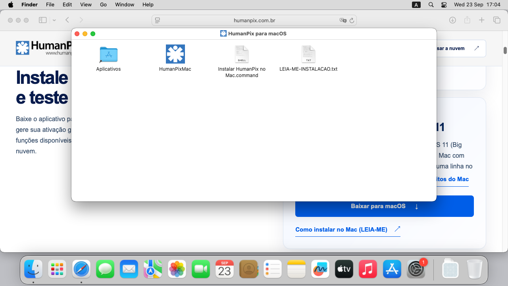Open Spotlight search in menu bar
Viewport: 508px width, 286px height.
[431, 5]
